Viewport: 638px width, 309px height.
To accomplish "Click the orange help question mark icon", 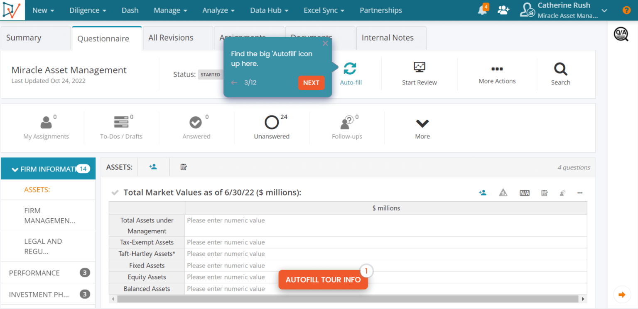I will coord(626,10).
